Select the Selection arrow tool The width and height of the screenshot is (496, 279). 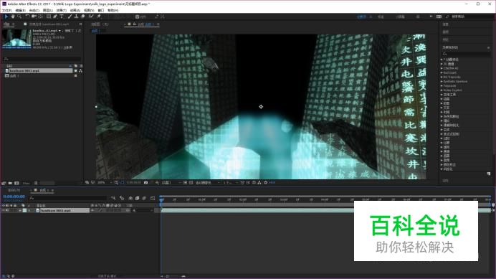[x=6, y=16]
